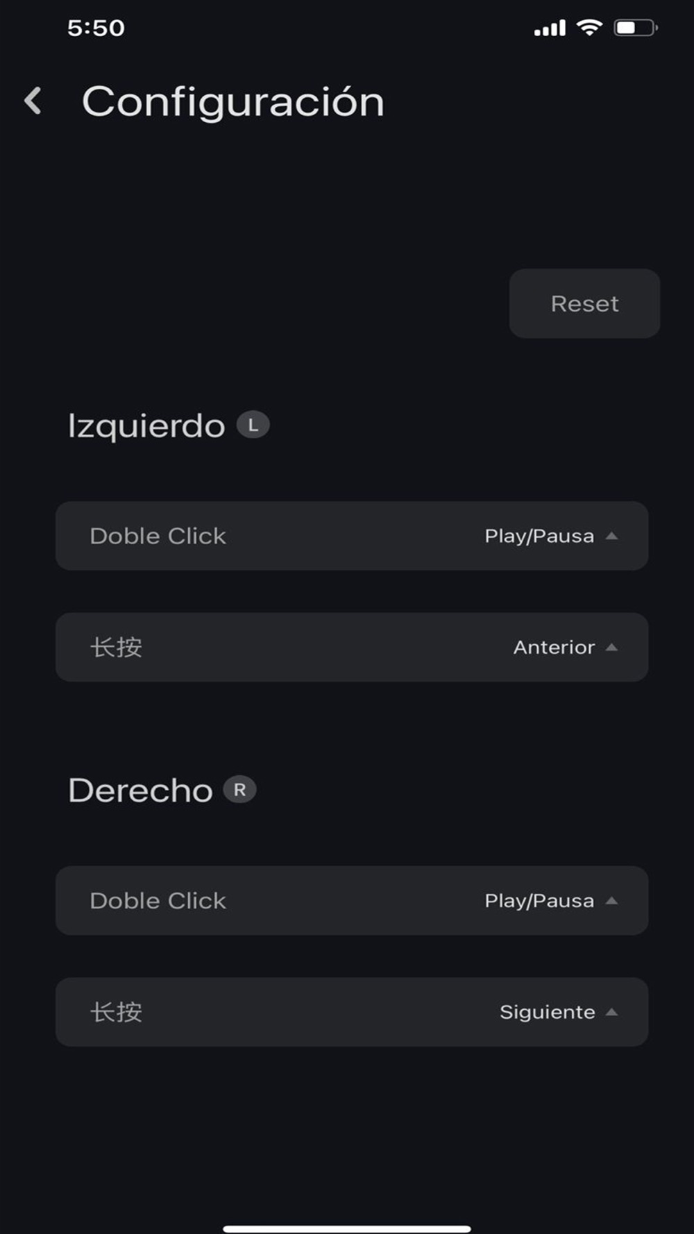Tap the cellular signal bars icon
The image size is (694, 1234).
(550, 28)
